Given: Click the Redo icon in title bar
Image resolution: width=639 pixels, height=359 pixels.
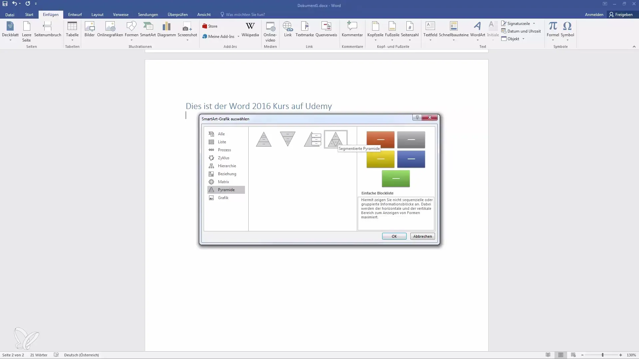Looking at the screenshot, I should tap(28, 4).
